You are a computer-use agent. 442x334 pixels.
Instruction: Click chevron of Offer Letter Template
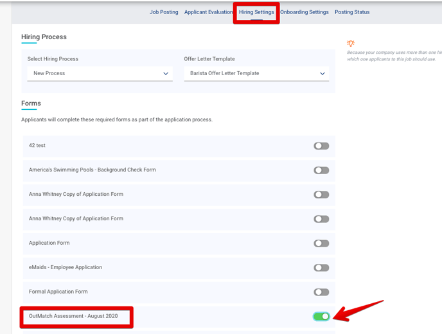323,74
